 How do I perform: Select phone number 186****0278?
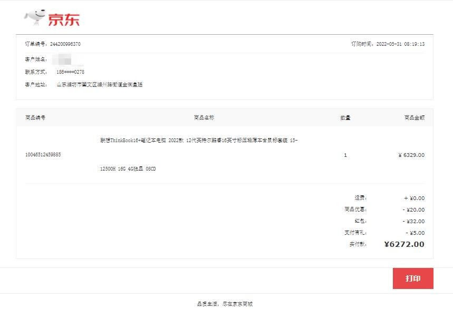tap(71, 72)
